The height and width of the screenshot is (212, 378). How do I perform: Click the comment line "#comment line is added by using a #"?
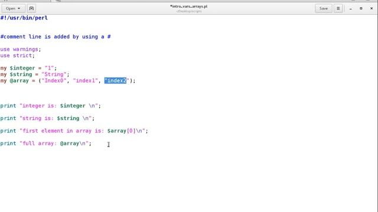[56, 37]
